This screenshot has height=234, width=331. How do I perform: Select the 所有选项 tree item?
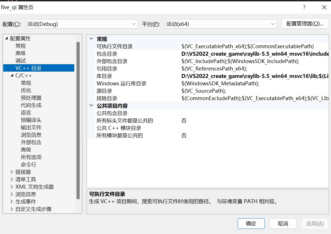tap(31, 157)
